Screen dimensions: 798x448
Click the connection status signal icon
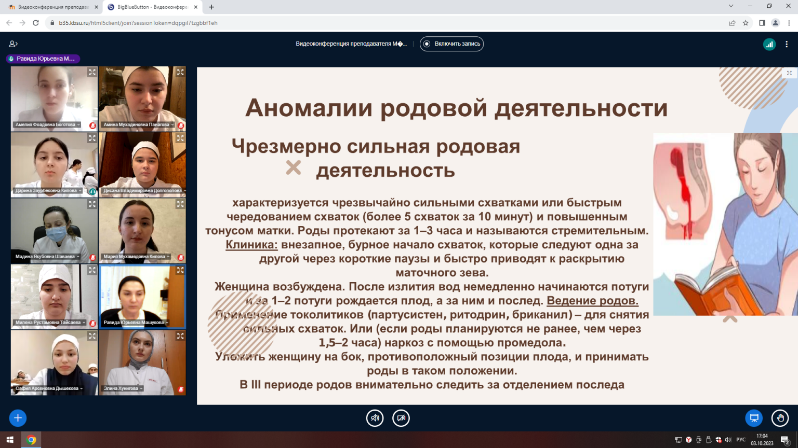pos(769,45)
